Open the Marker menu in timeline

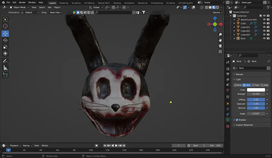pos(45,146)
